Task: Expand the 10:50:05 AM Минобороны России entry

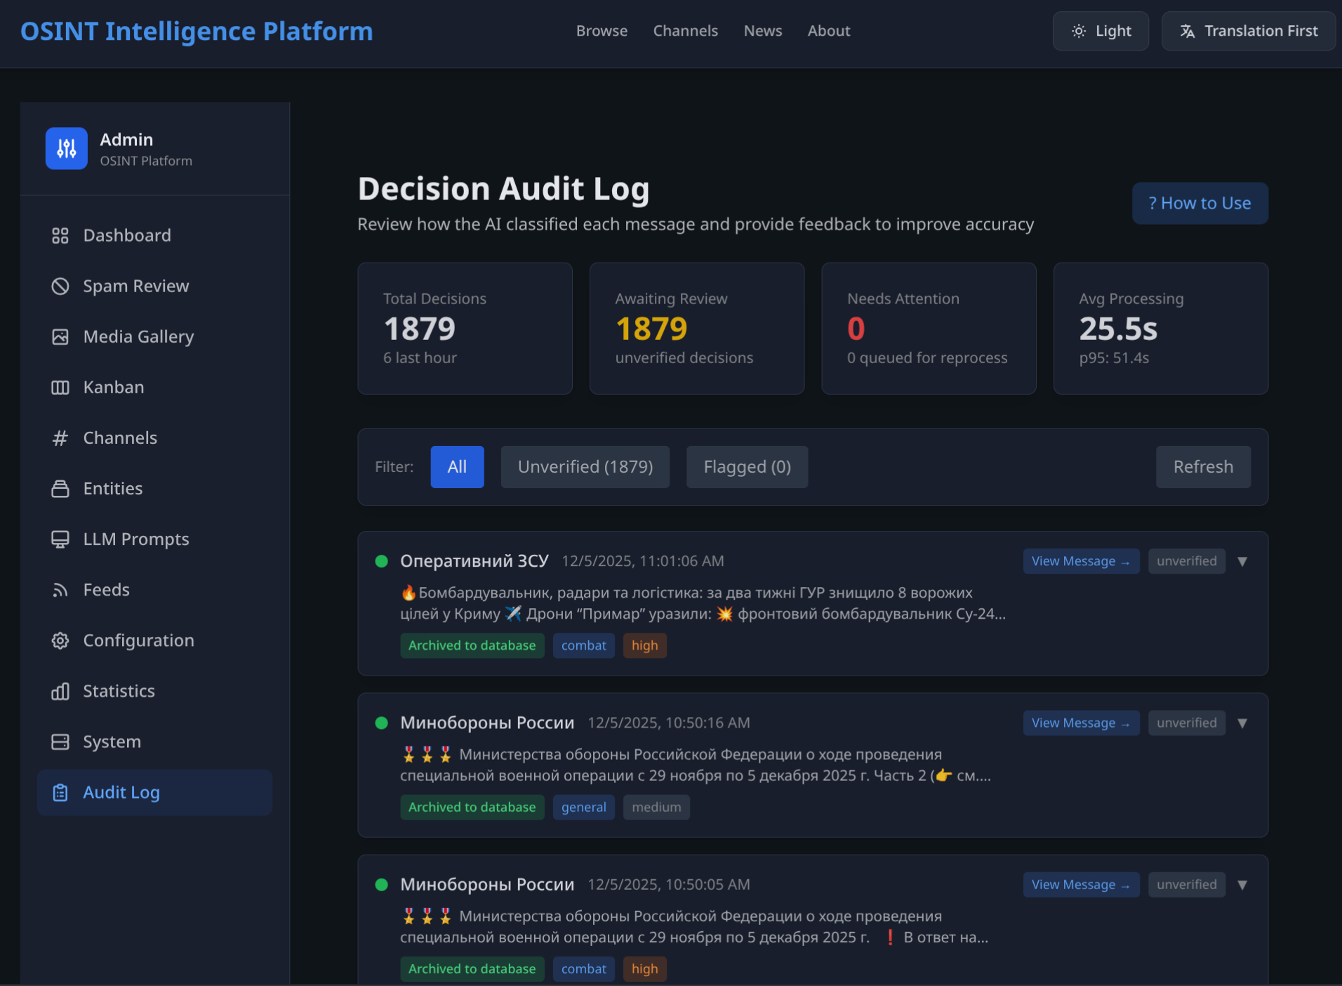Action: pyautogui.click(x=1242, y=885)
